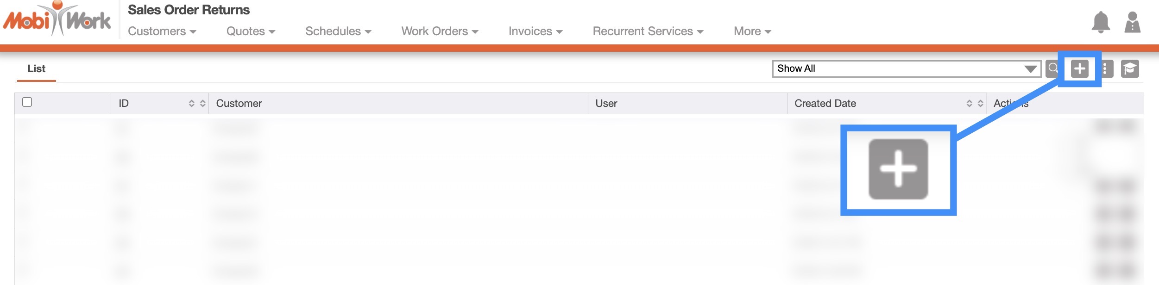Open the notifications bell

(1101, 22)
